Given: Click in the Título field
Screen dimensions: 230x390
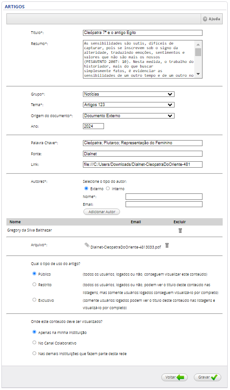Looking at the screenshot, I should click(142, 33).
